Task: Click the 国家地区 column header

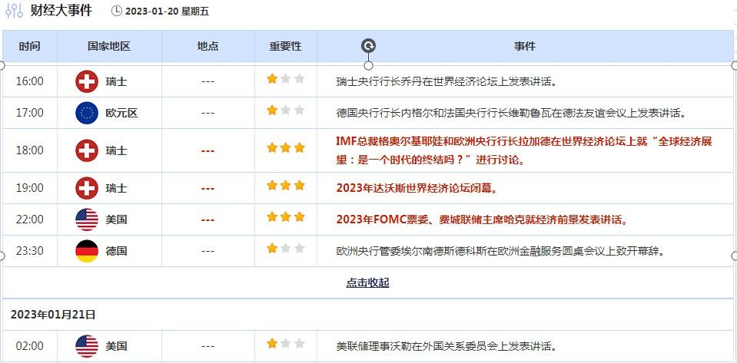Action: pyautogui.click(x=109, y=46)
